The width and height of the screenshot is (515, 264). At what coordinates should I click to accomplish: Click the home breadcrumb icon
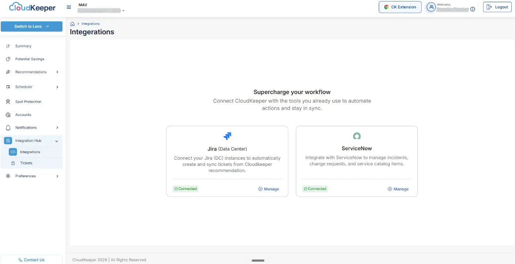(72, 24)
